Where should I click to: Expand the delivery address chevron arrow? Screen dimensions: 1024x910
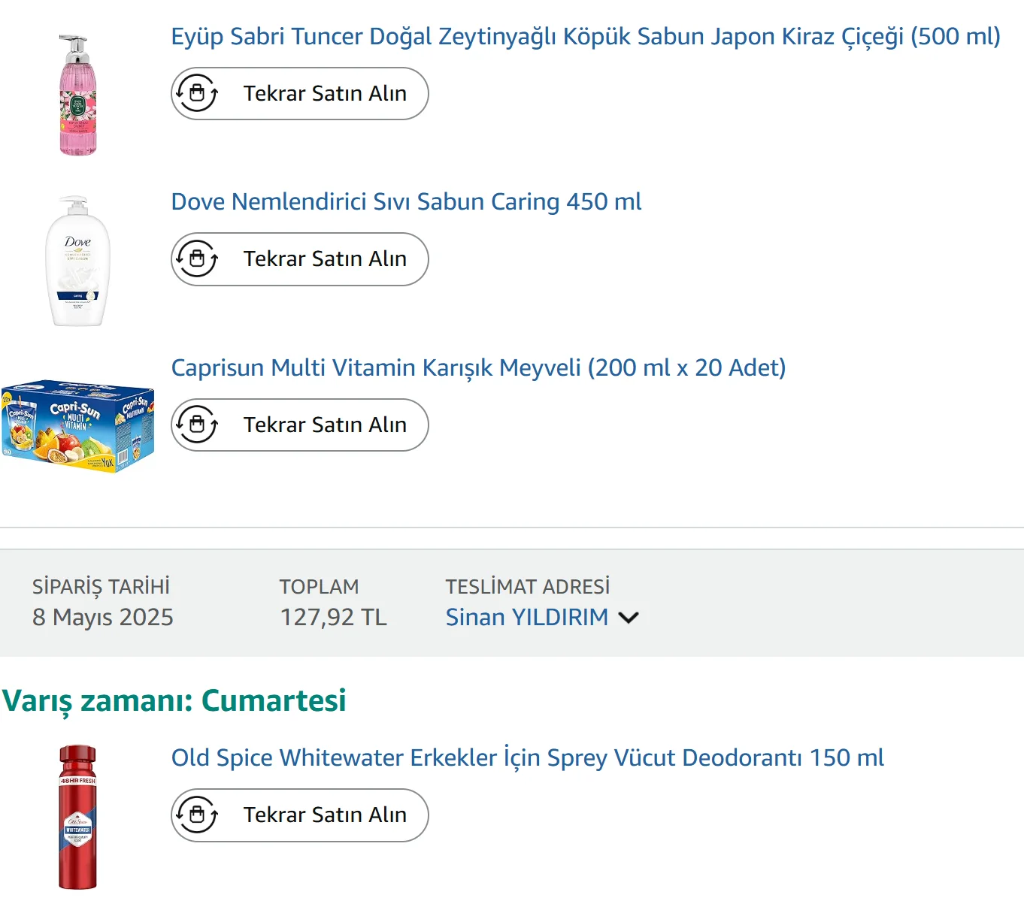tap(628, 618)
